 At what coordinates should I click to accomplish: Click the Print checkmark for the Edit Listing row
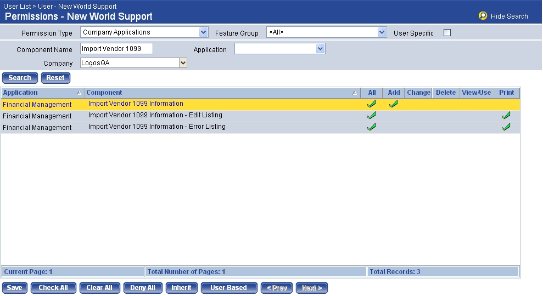tap(506, 115)
